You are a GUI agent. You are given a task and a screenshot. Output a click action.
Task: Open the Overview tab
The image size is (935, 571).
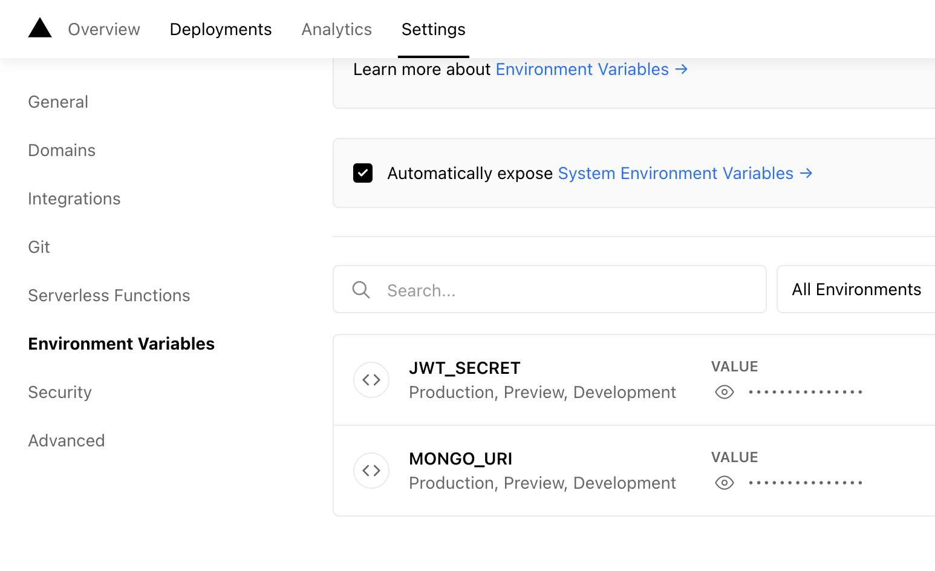[103, 29]
